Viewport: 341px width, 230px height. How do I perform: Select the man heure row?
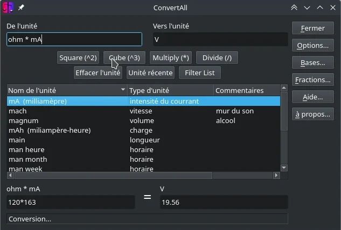pyautogui.click(x=143, y=149)
